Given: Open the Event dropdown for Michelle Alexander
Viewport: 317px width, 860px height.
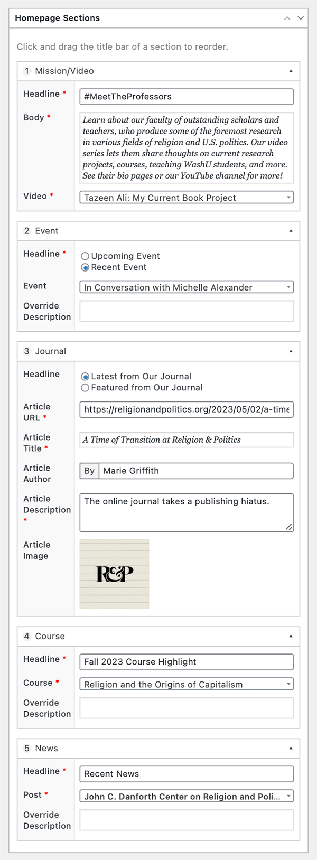Looking at the screenshot, I should click(x=187, y=287).
